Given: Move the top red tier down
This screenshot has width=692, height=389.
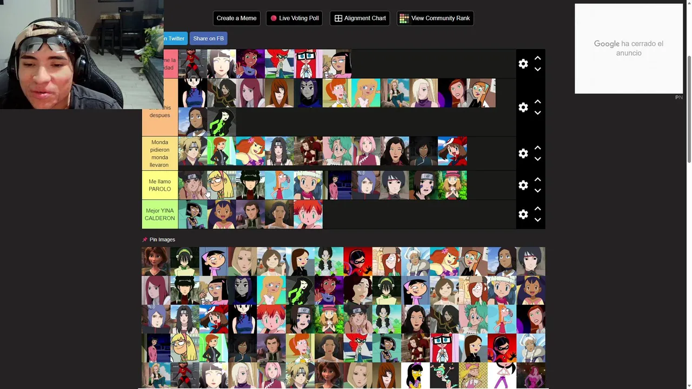Looking at the screenshot, I should [537, 69].
